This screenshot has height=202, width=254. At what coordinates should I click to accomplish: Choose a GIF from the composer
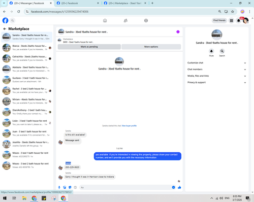click(x=75, y=187)
